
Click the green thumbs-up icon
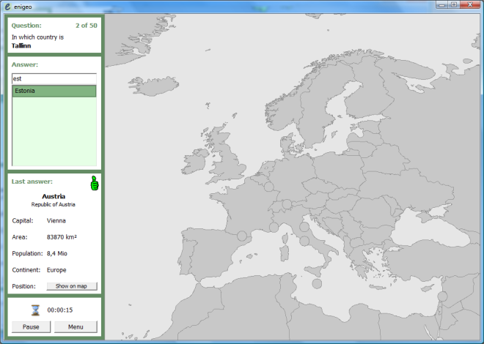94,183
